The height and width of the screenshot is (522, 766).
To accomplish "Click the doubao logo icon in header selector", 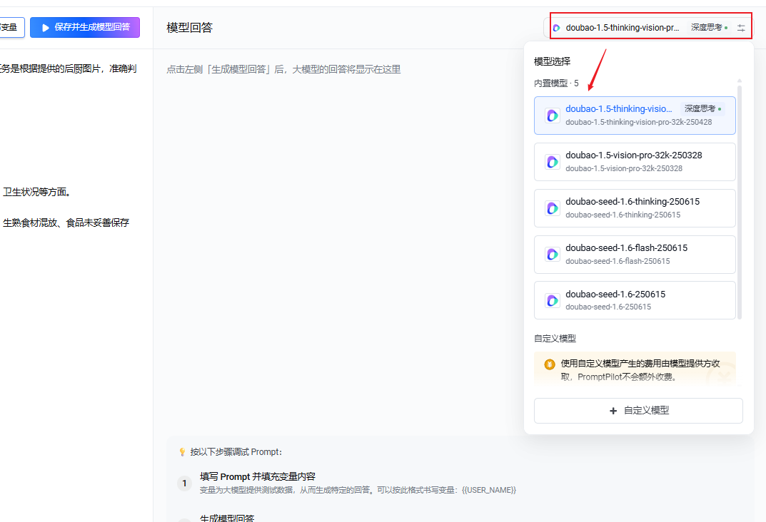I will 556,28.
